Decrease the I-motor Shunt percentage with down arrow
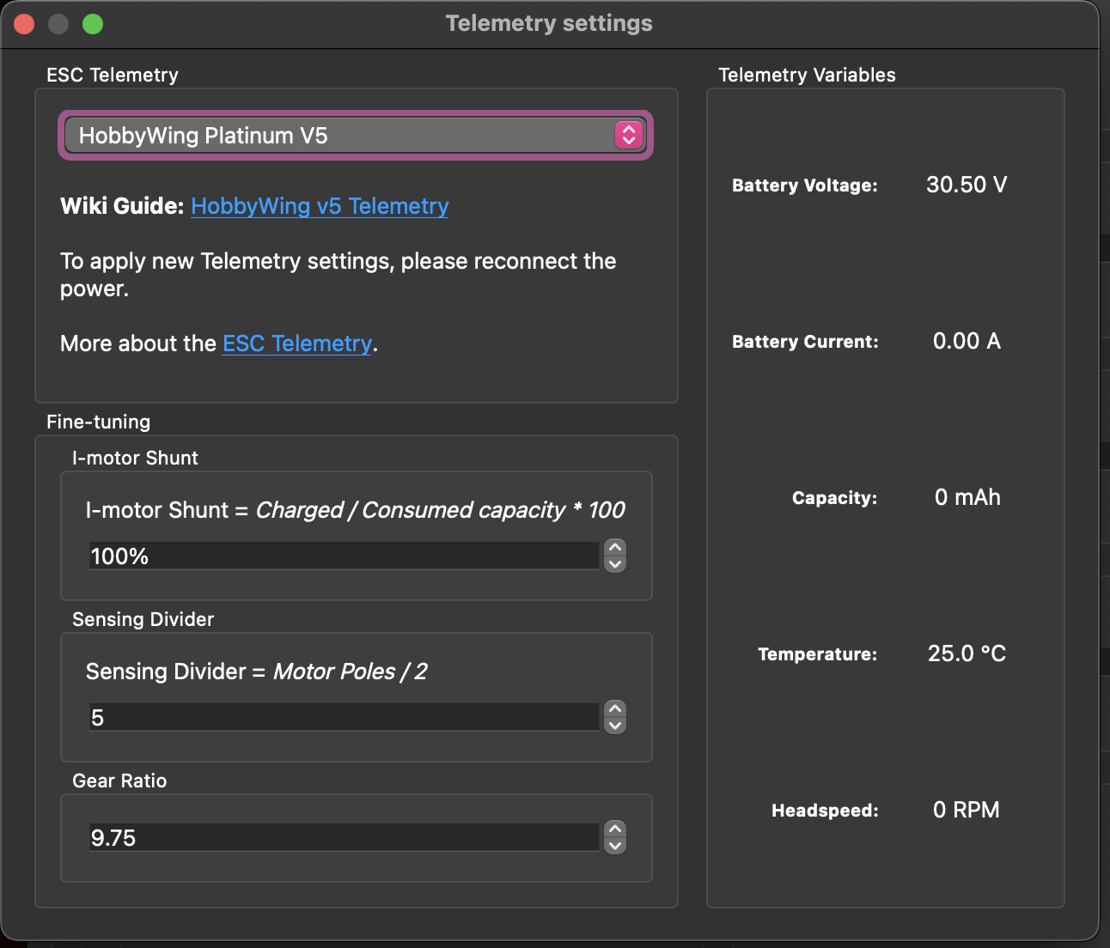Screen dimensions: 1110x948 [615, 564]
